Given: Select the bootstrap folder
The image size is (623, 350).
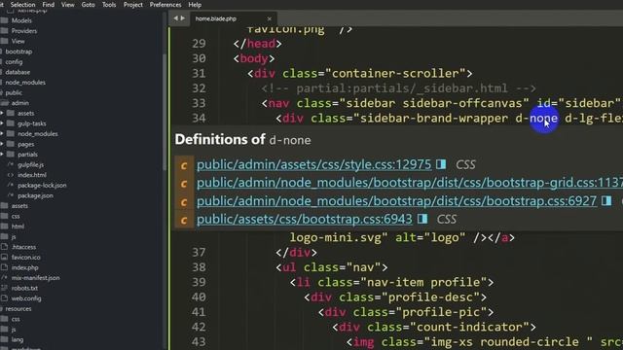Looking at the screenshot, I should tap(18, 52).
